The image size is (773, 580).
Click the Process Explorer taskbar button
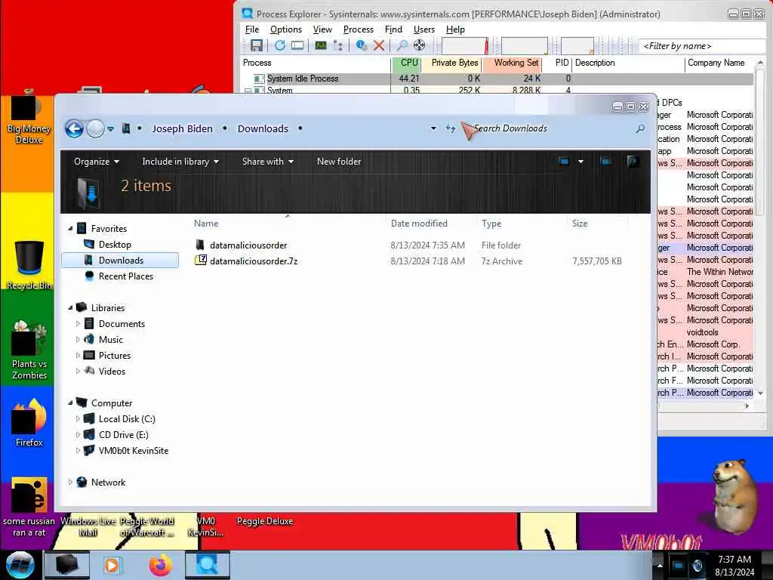[x=208, y=565]
